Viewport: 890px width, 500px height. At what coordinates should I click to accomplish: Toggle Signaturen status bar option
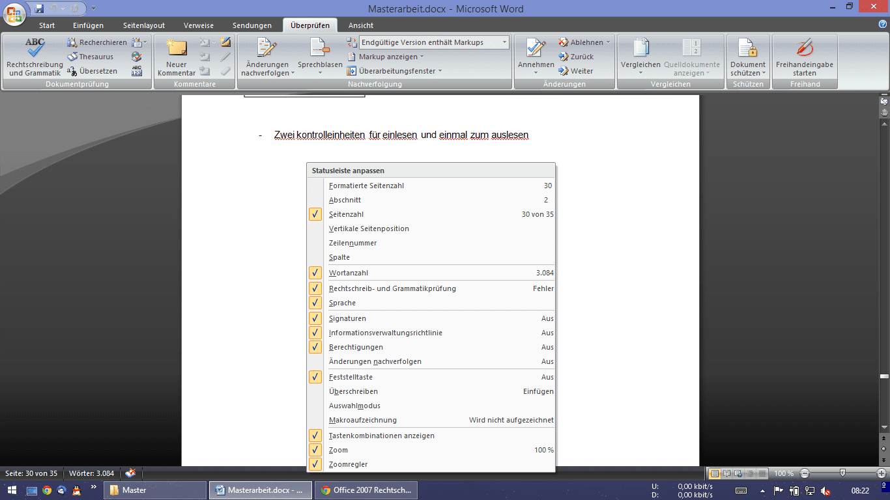(x=431, y=318)
